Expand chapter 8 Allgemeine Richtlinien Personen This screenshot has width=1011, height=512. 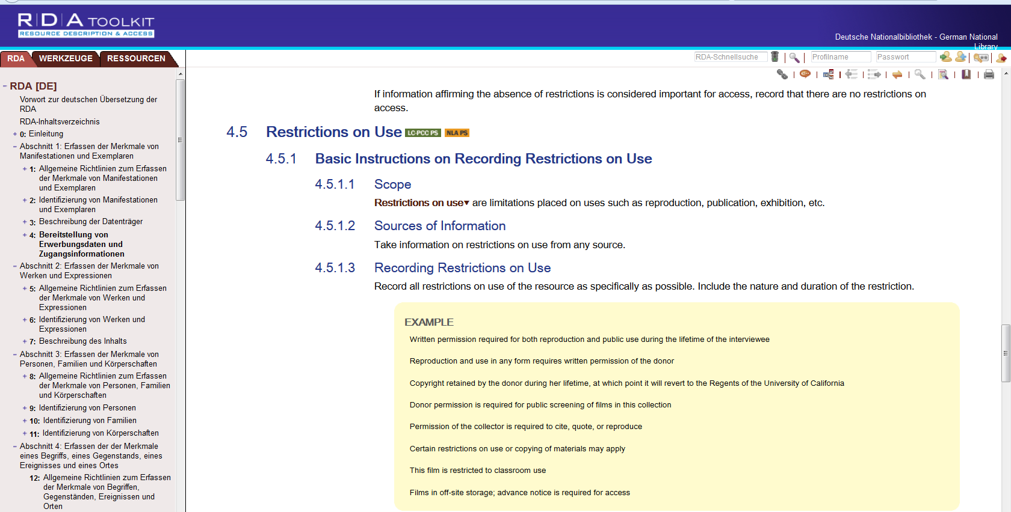(x=25, y=376)
